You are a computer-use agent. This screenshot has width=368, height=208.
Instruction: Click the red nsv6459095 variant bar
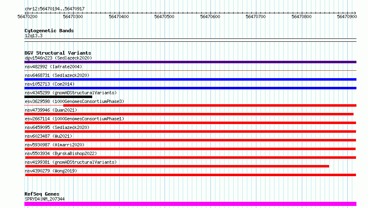pyautogui.click(x=190, y=131)
